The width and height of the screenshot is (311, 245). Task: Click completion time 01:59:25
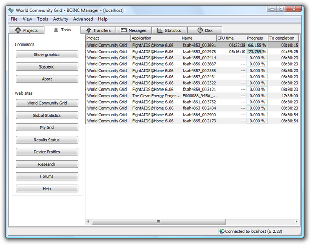pyautogui.click(x=289, y=52)
